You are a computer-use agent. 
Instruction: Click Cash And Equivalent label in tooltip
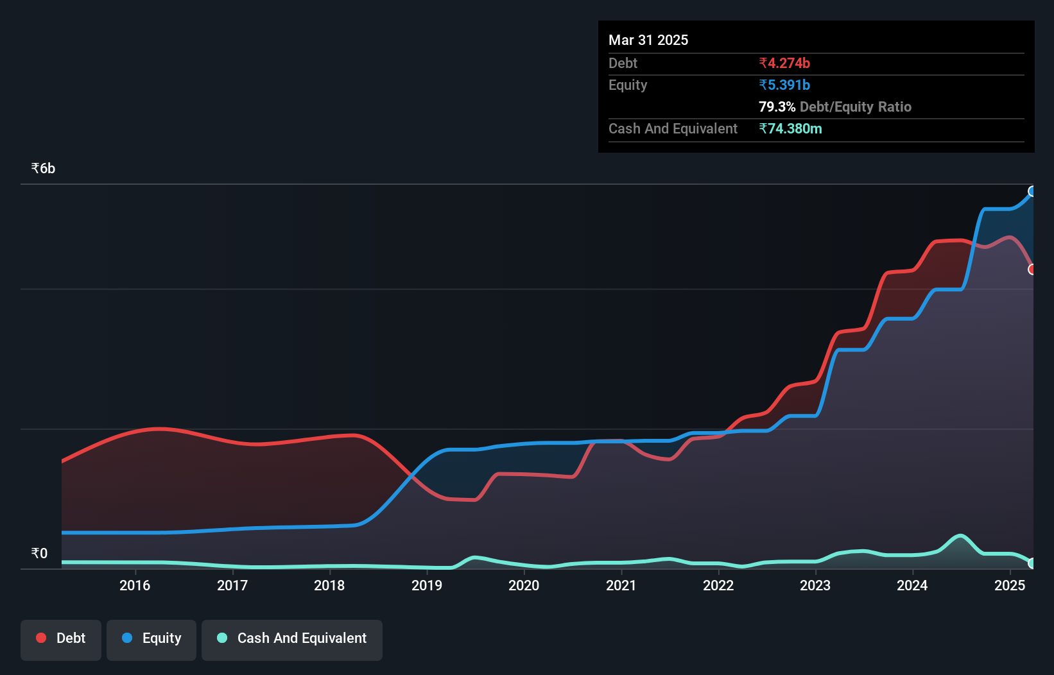click(673, 128)
